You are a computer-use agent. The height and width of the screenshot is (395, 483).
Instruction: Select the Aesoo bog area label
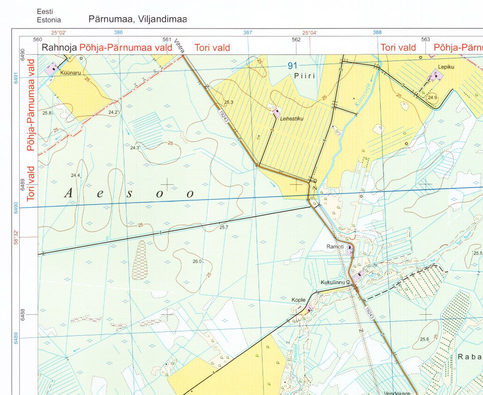click(129, 193)
